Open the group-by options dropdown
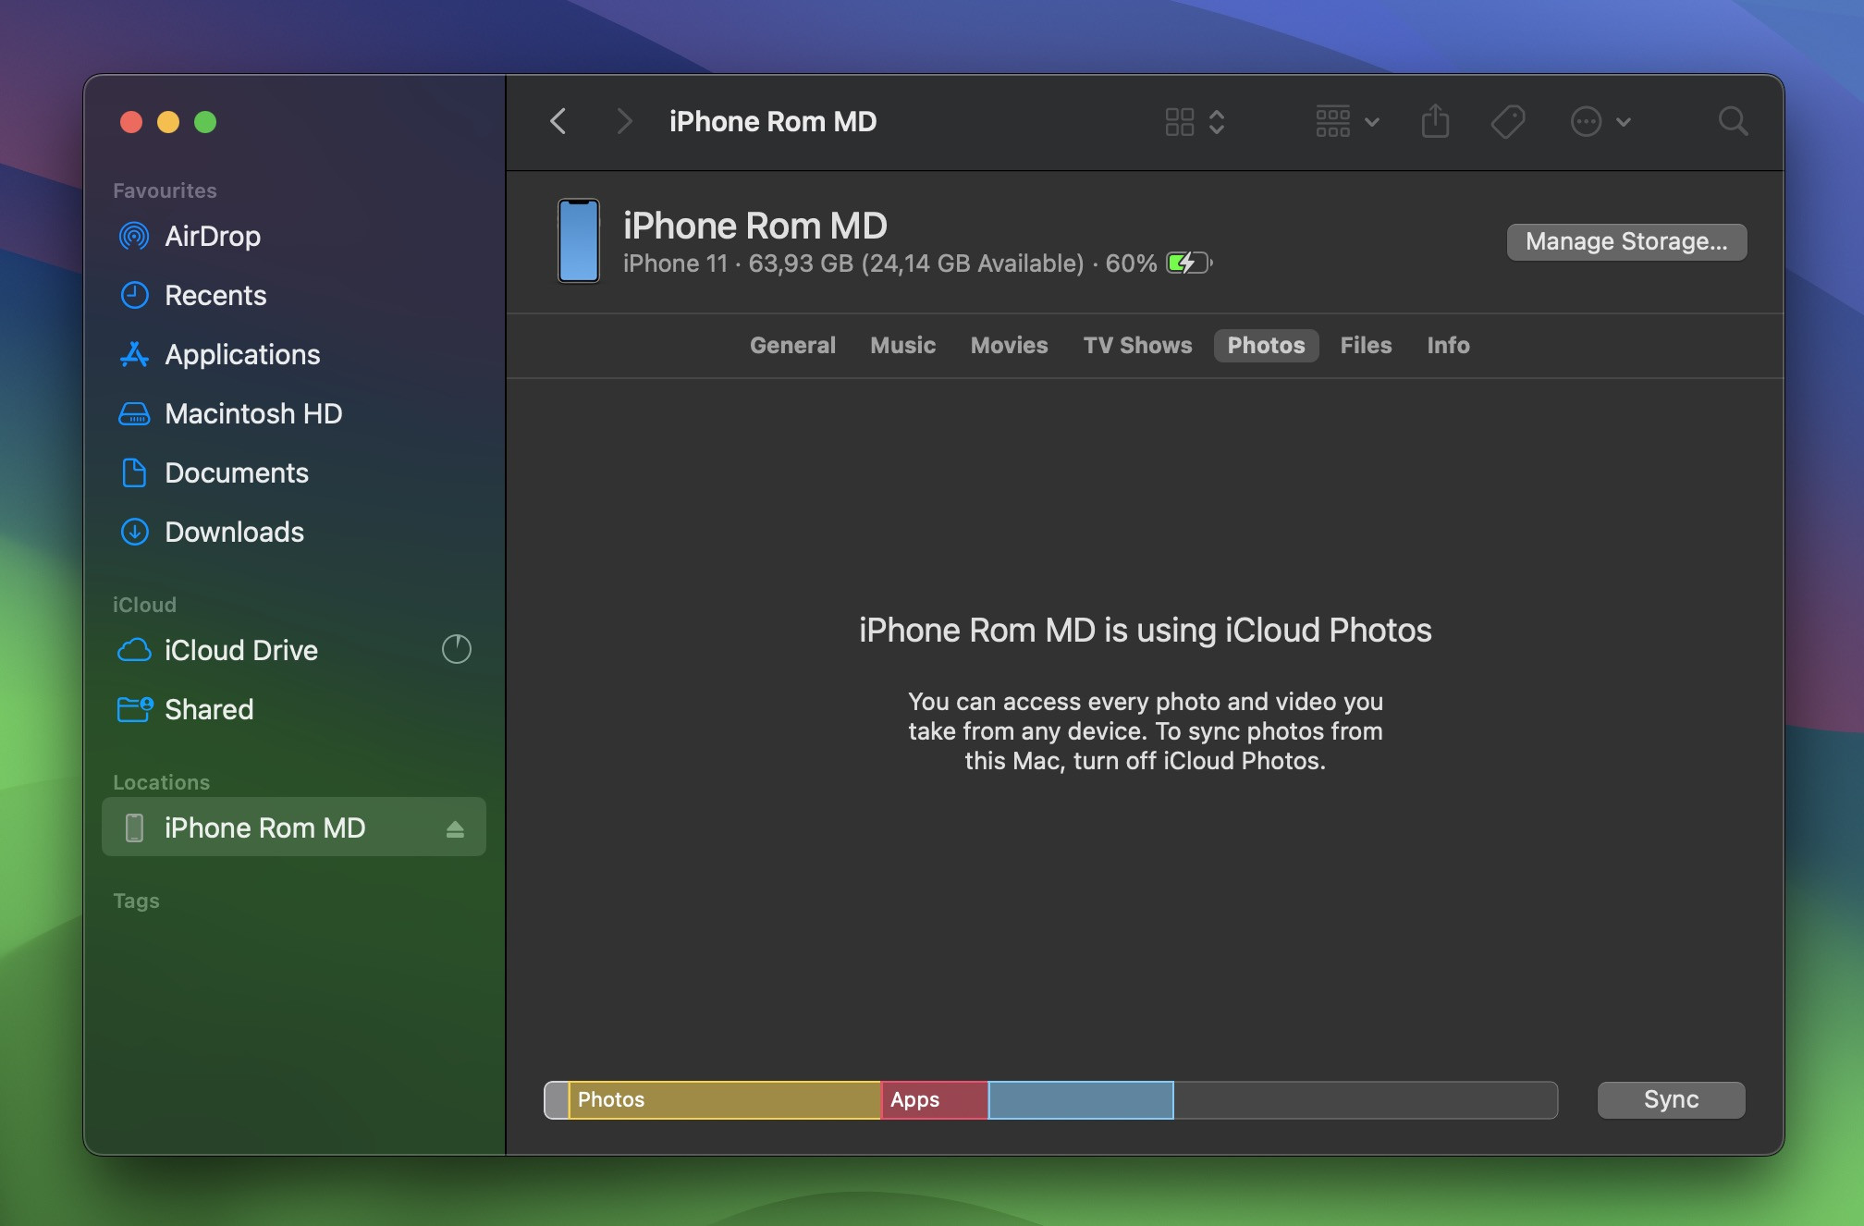The width and height of the screenshot is (1864, 1226). click(x=1347, y=122)
